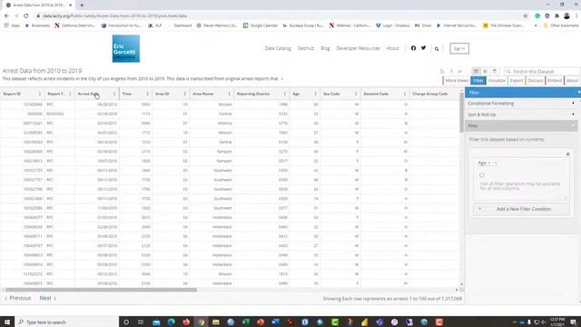Open the Age column dropdown in filter

pos(484,163)
